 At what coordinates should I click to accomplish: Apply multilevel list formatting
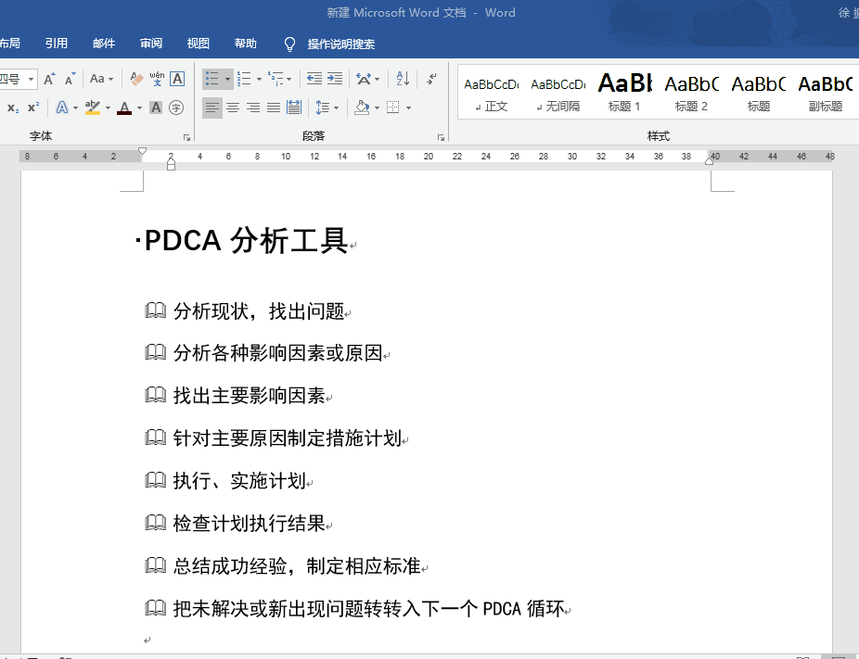tap(276, 79)
